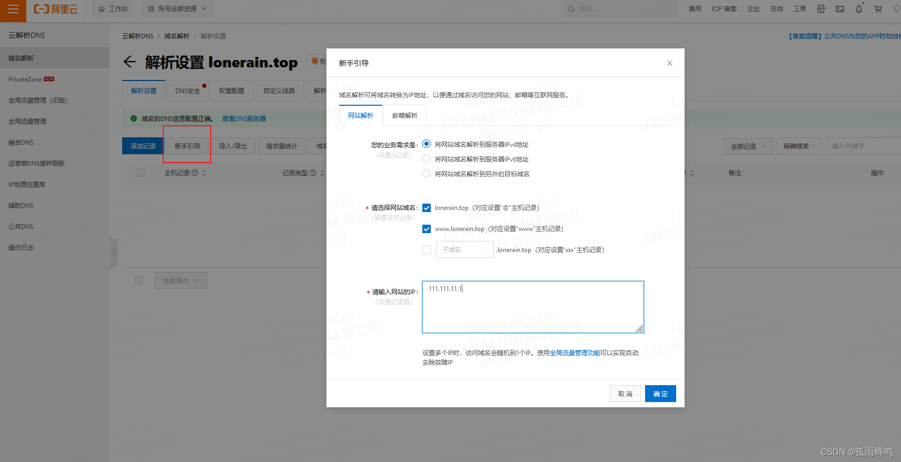Open the Cloud Shell terminal icon
Screen dimensions: 901x462
(840, 9)
